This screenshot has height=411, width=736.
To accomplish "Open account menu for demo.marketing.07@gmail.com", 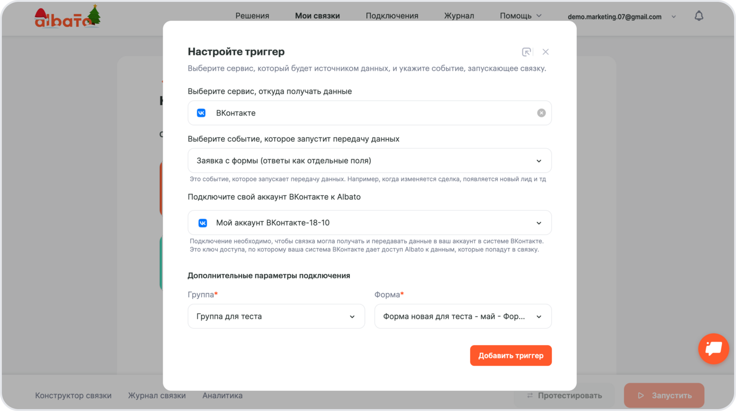I will pyautogui.click(x=621, y=17).
